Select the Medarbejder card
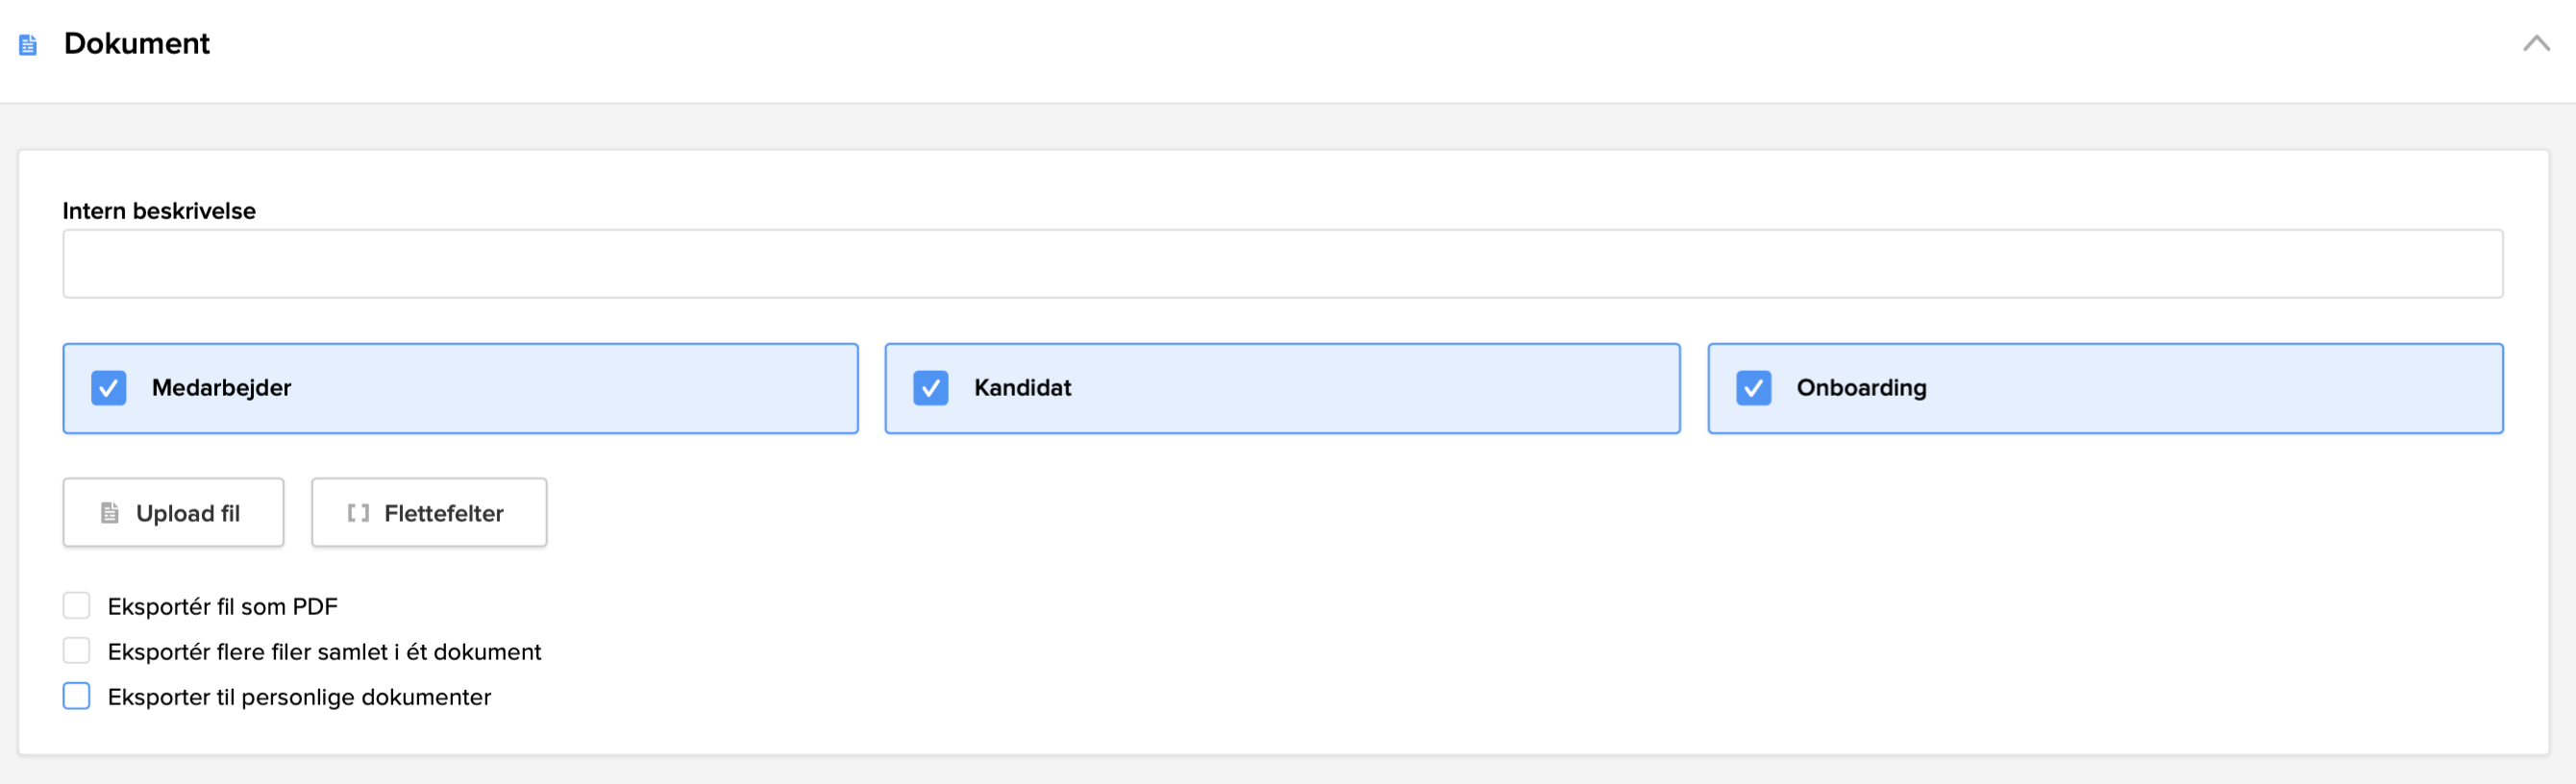 [460, 388]
